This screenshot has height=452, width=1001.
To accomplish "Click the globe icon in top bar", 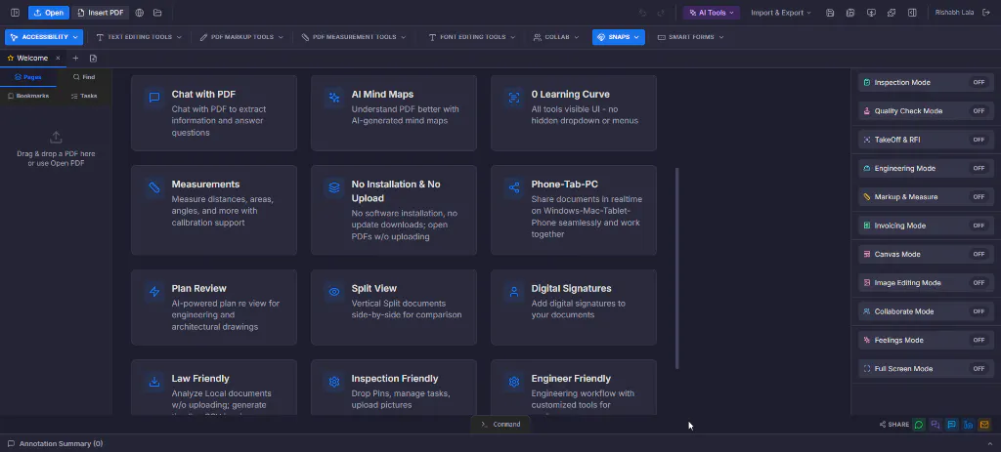I will click(x=140, y=13).
